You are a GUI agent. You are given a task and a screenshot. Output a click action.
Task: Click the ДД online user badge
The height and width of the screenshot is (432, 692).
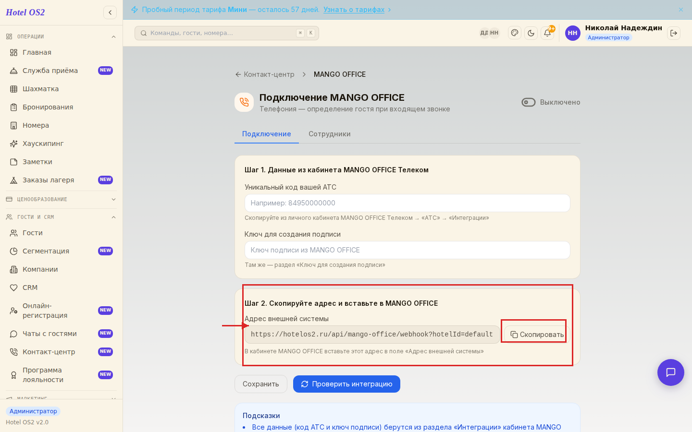click(484, 33)
